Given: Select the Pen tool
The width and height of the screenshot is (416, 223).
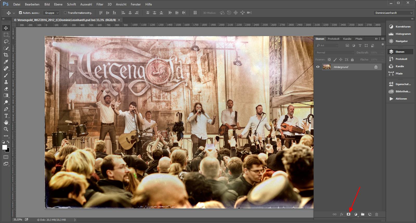Looking at the screenshot, I should point(6,109).
